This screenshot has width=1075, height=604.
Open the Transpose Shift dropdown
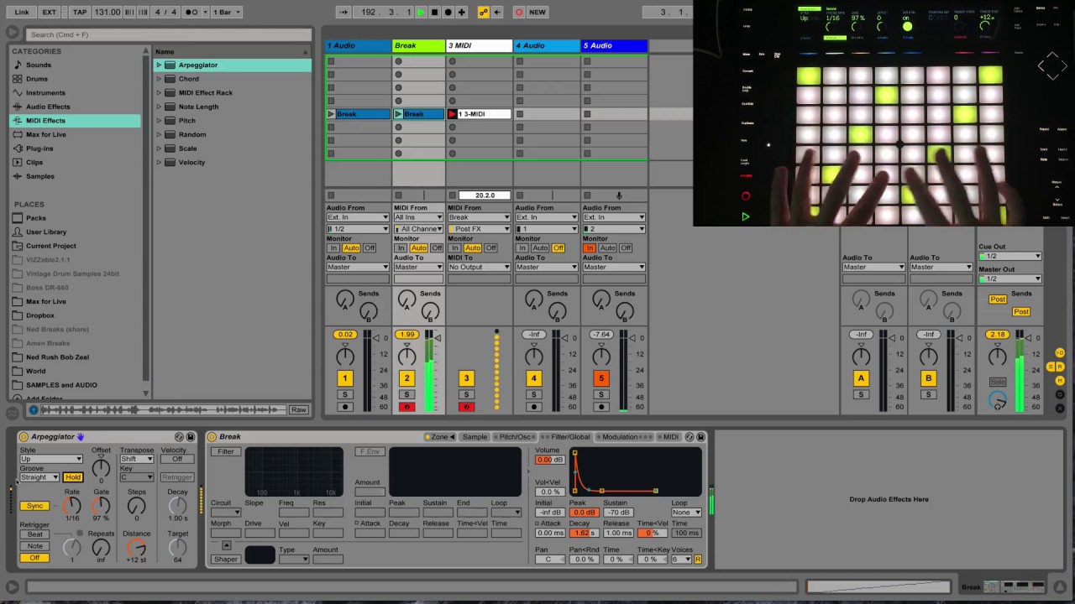pyautogui.click(x=136, y=459)
